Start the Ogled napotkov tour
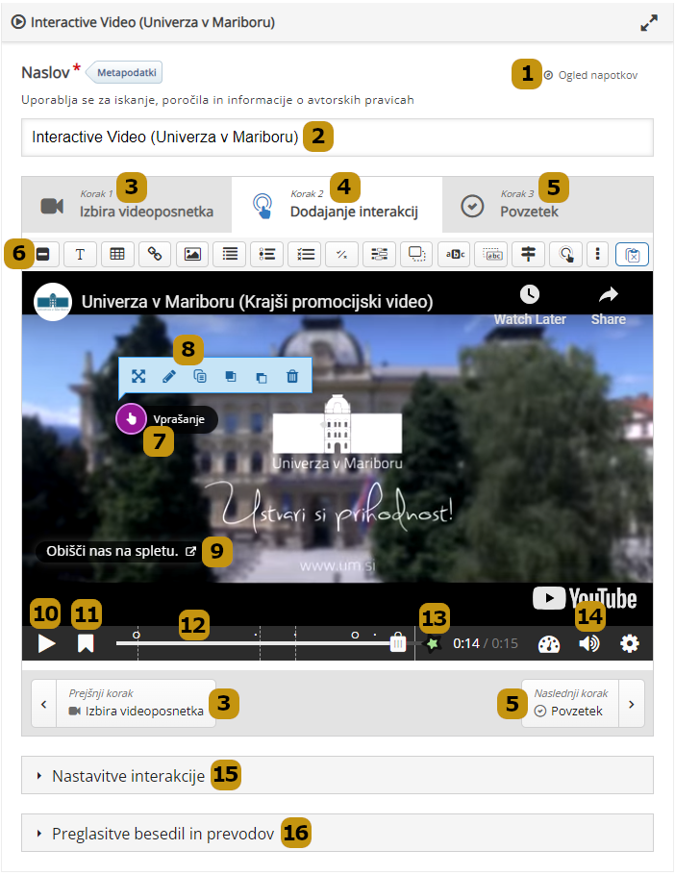The image size is (675, 875). (591, 75)
